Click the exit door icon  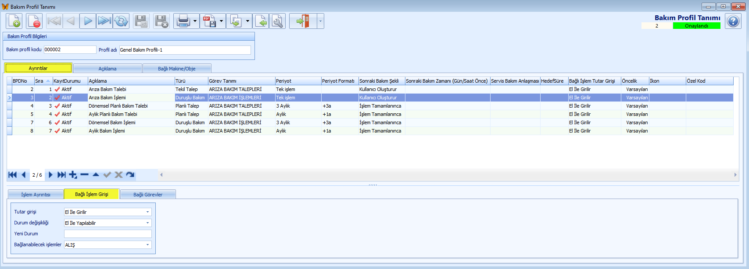click(x=303, y=21)
